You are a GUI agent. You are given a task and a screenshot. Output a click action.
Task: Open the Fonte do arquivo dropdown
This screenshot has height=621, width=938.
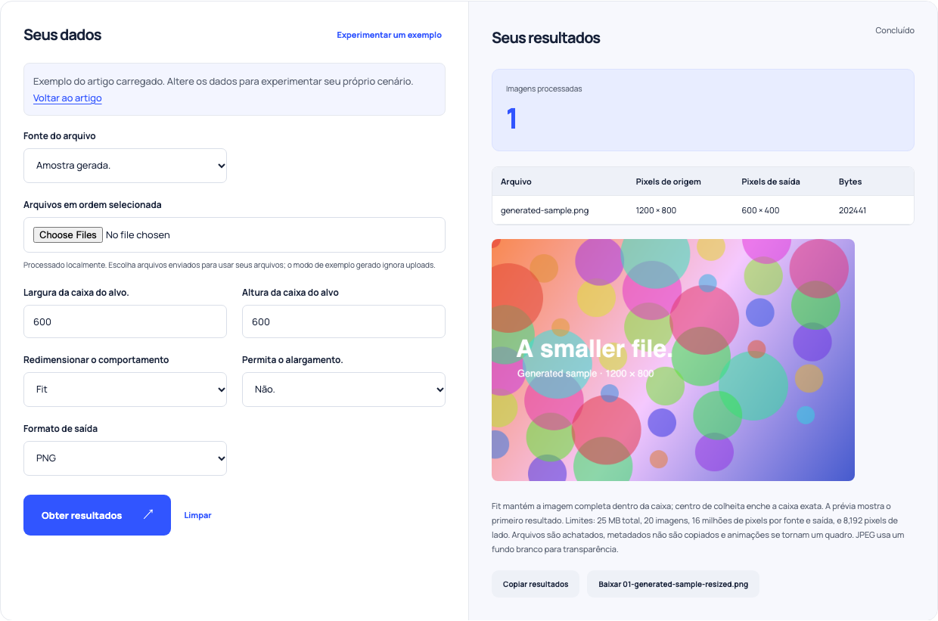click(x=125, y=166)
